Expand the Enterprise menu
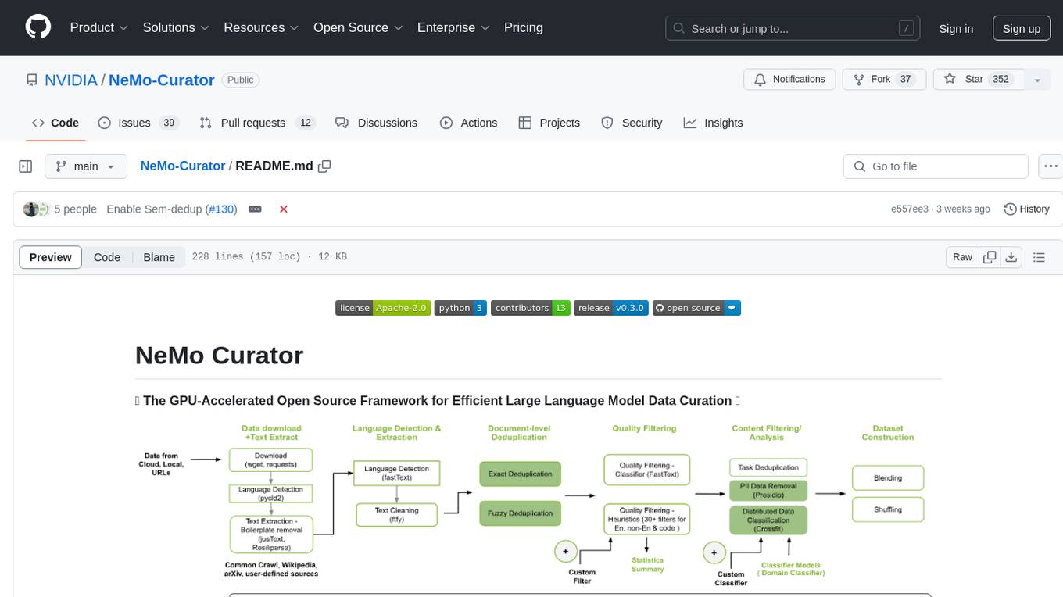This screenshot has width=1063, height=597. click(453, 27)
